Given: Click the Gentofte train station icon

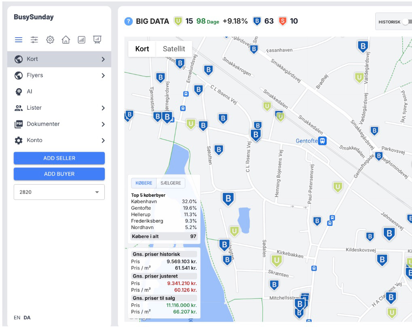Looking at the screenshot, I should pos(322,141).
